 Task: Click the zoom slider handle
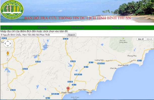[x=8, y=74]
